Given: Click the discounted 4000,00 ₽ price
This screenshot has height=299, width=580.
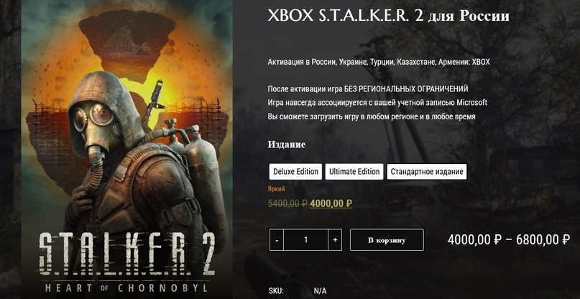Looking at the screenshot, I should click(331, 203).
